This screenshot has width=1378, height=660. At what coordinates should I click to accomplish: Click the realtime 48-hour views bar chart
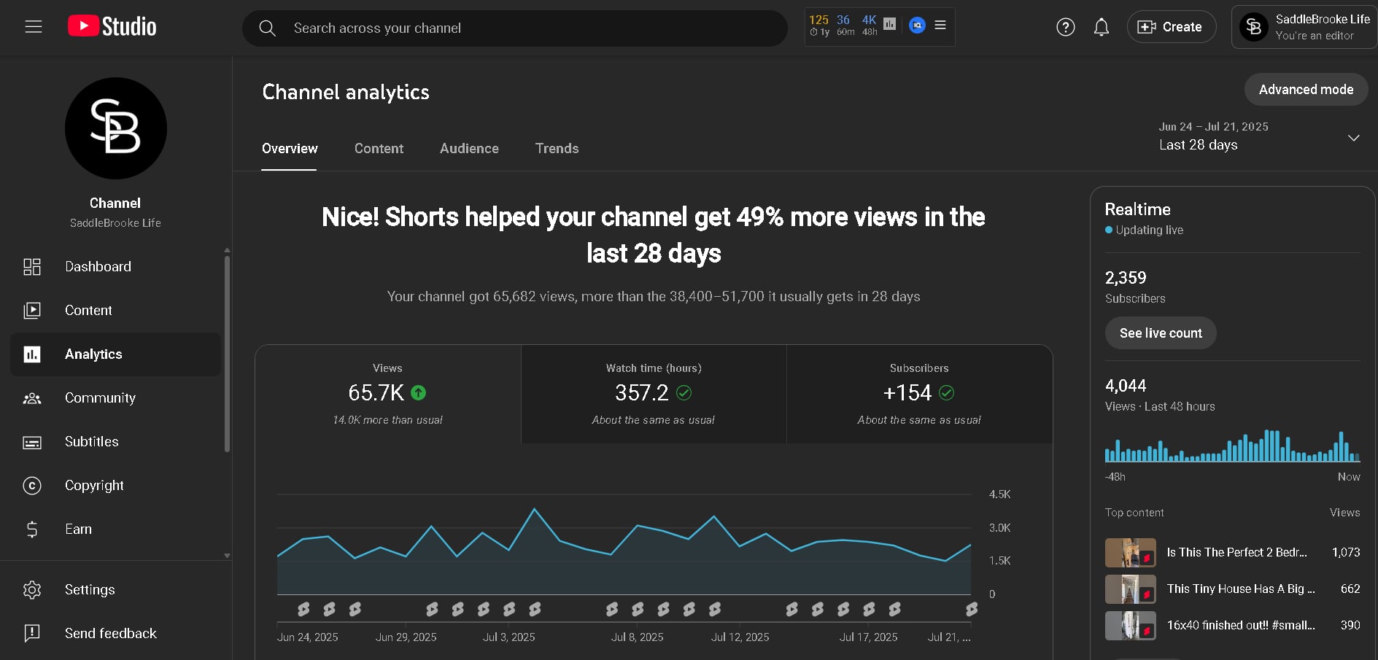1233,446
